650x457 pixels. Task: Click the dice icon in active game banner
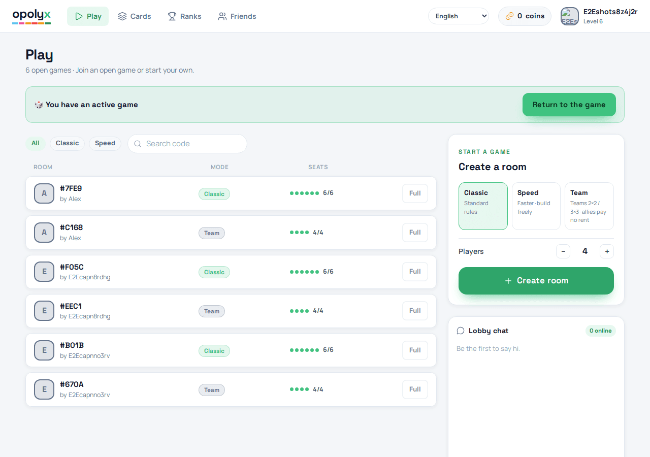pos(39,105)
